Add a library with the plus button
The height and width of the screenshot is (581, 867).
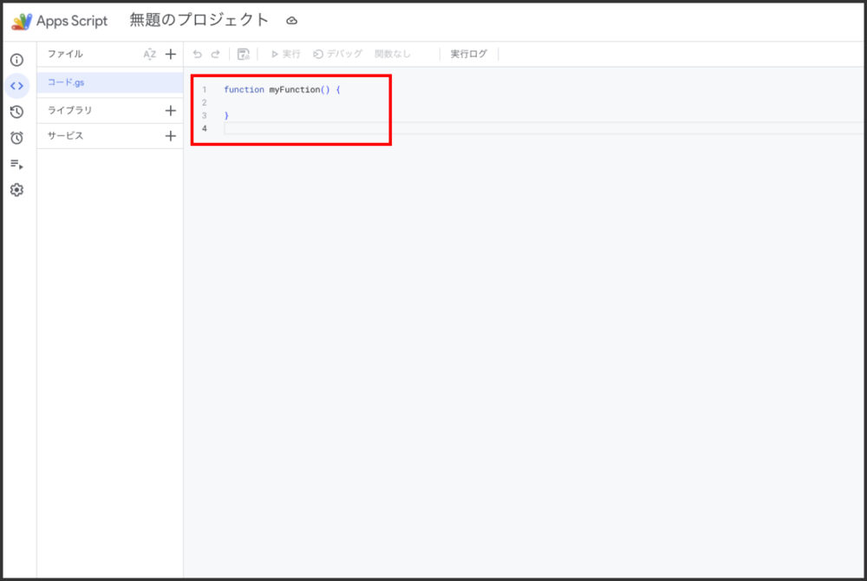(171, 110)
